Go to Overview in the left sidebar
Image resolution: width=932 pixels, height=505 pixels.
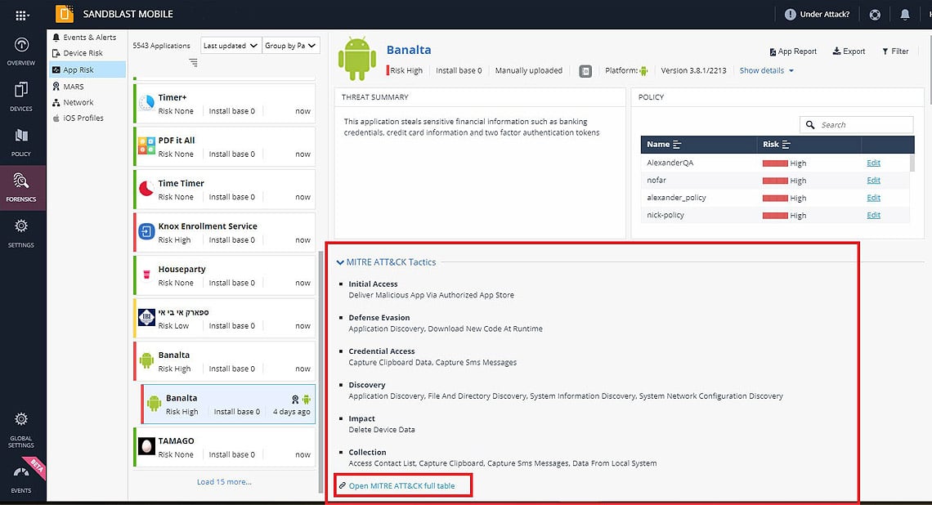21,51
